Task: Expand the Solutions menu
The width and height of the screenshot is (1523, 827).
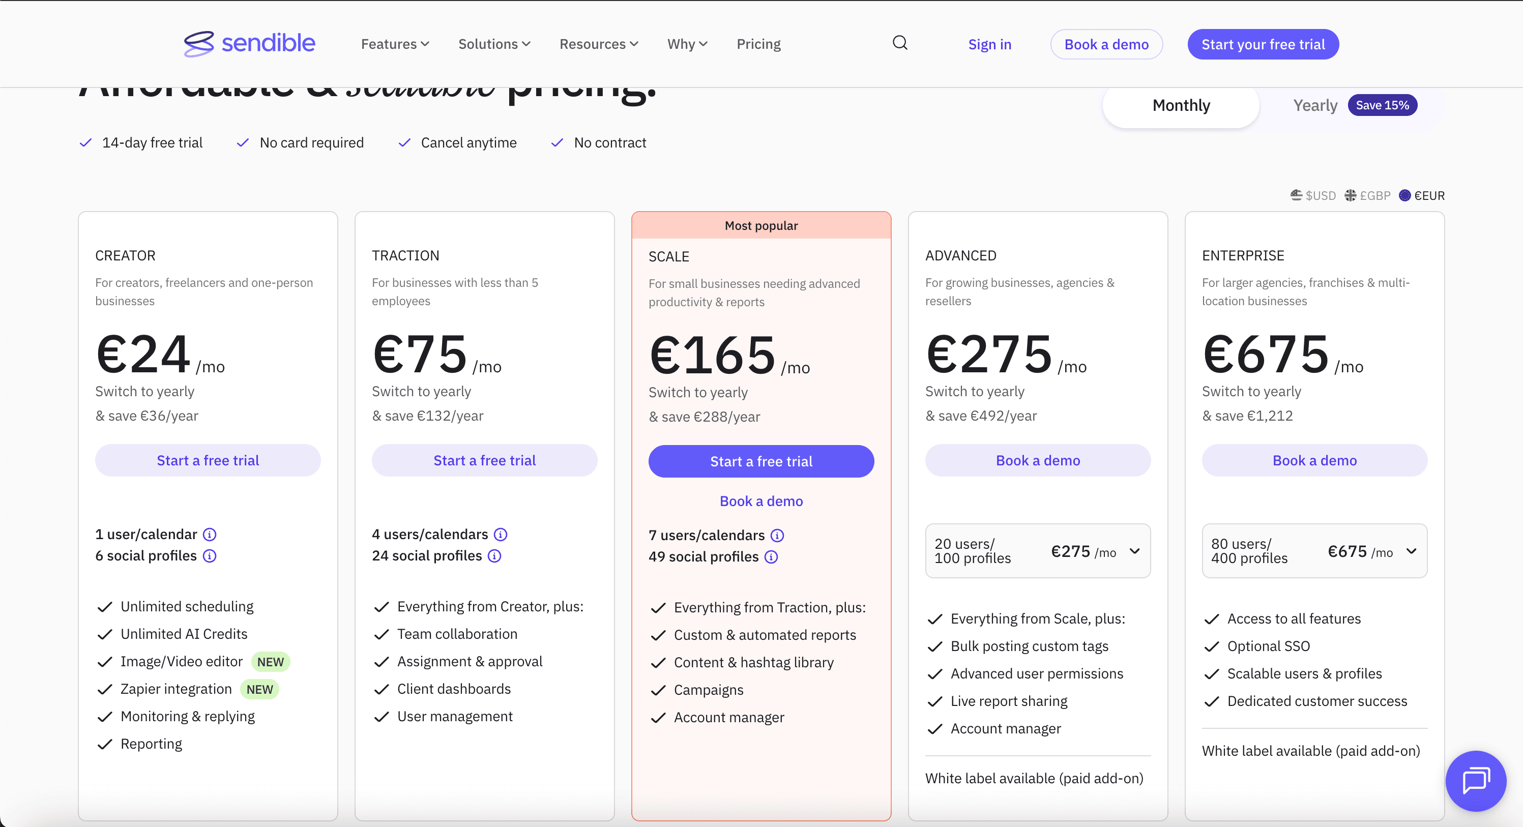Action: click(x=494, y=44)
